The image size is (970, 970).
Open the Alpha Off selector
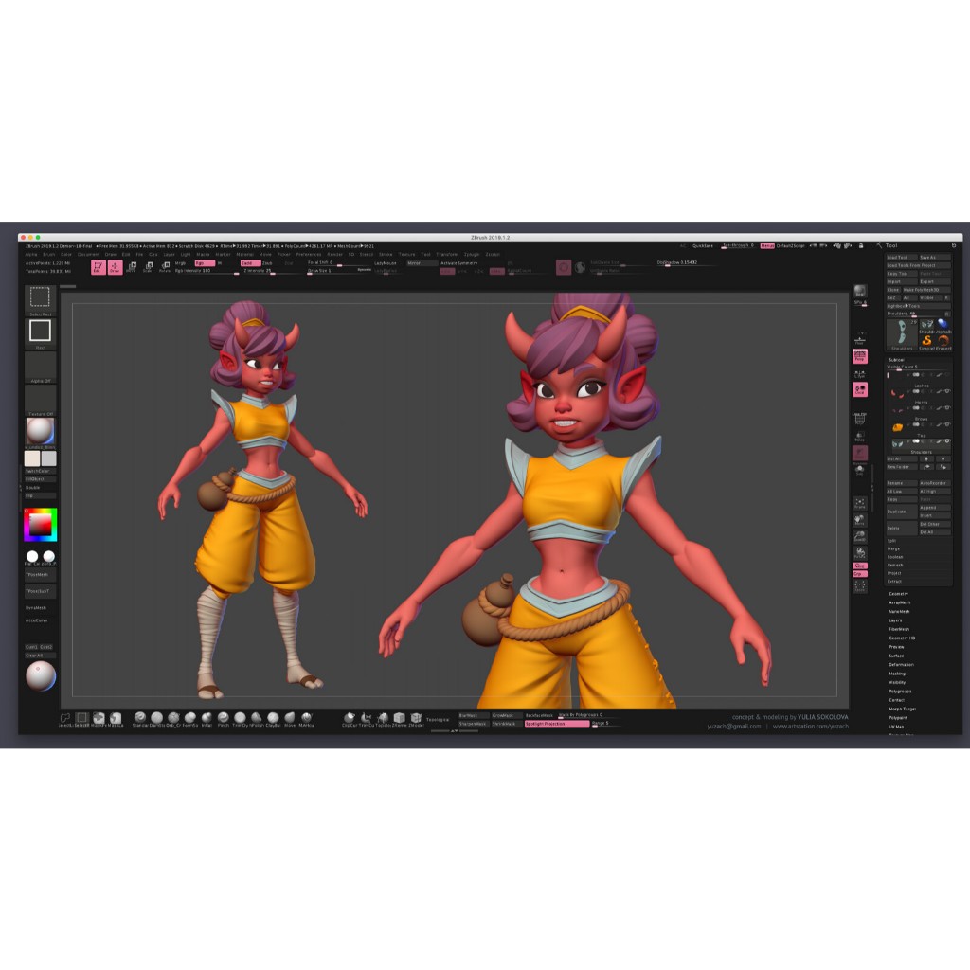tap(40, 368)
